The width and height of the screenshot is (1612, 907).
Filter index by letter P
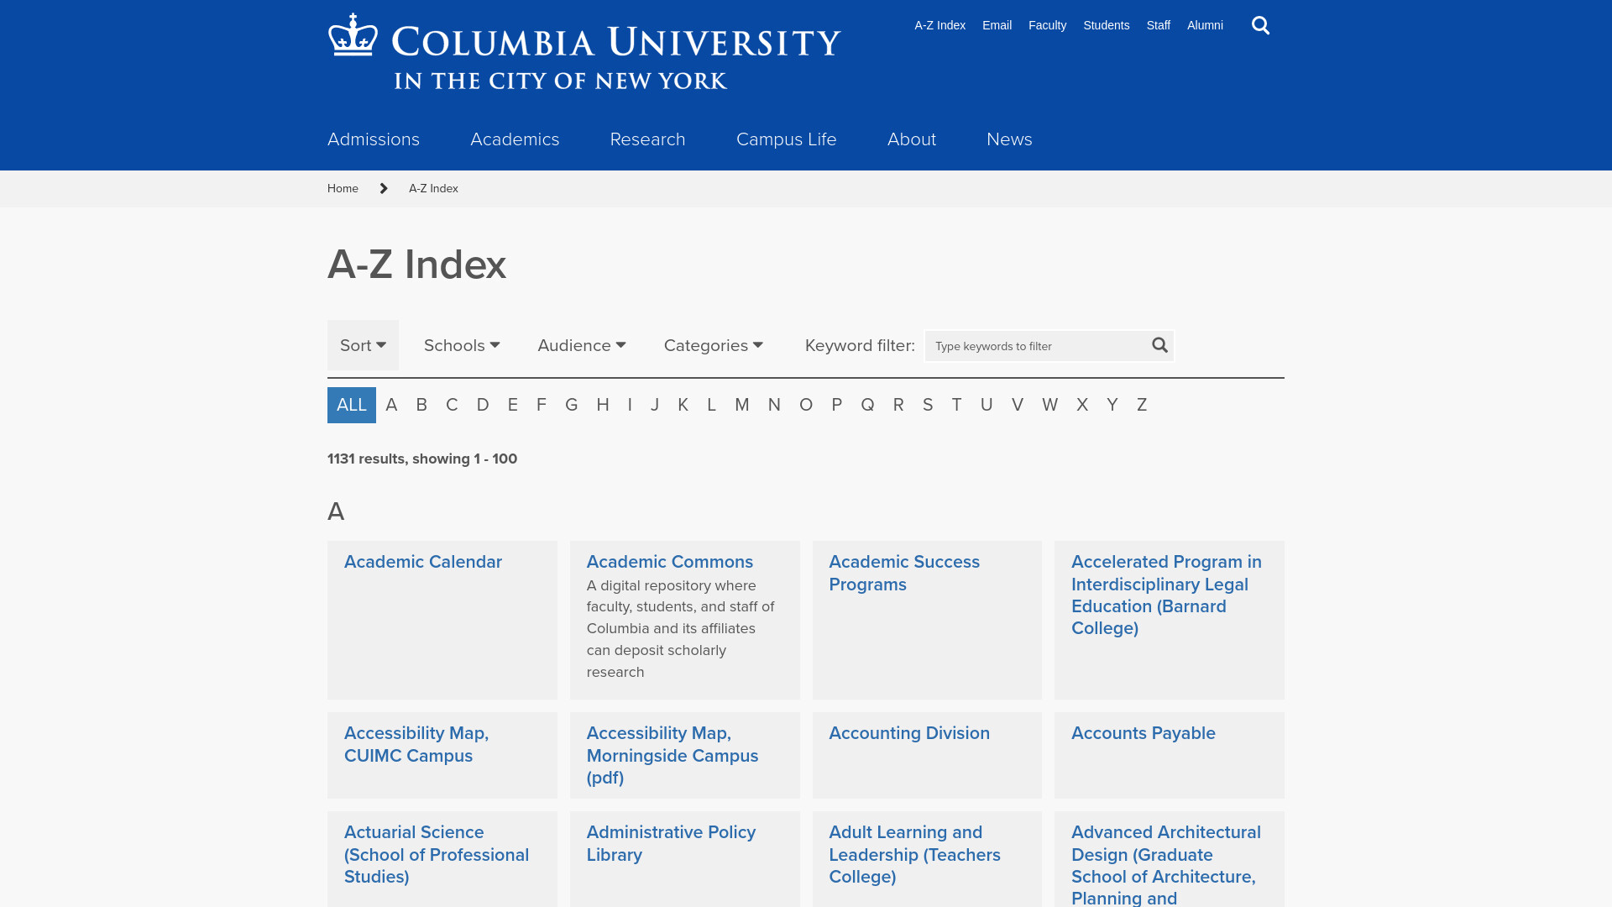click(837, 405)
